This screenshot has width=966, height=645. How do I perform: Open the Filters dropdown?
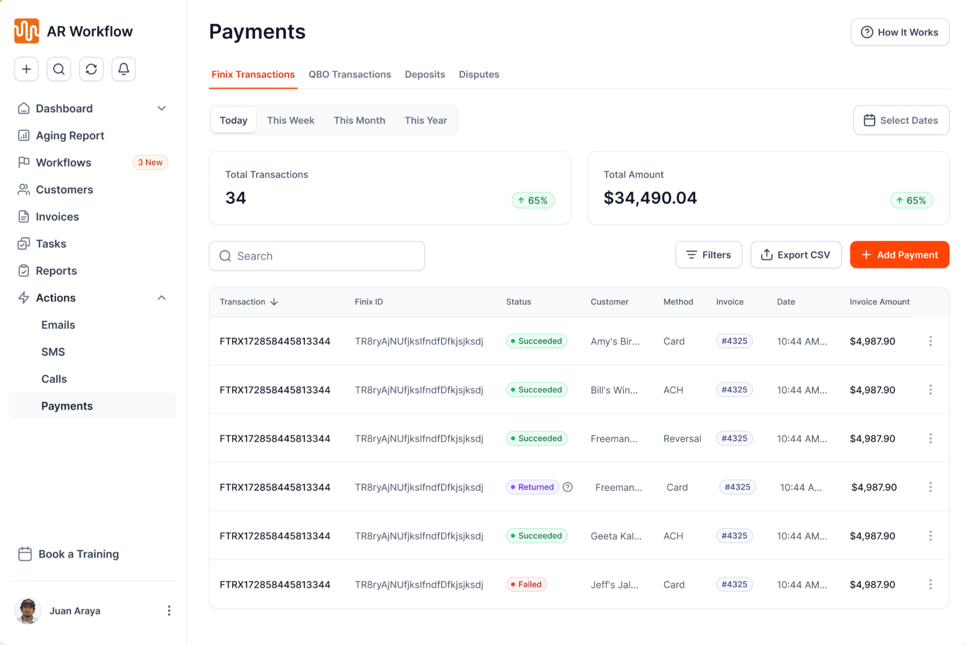(709, 255)
